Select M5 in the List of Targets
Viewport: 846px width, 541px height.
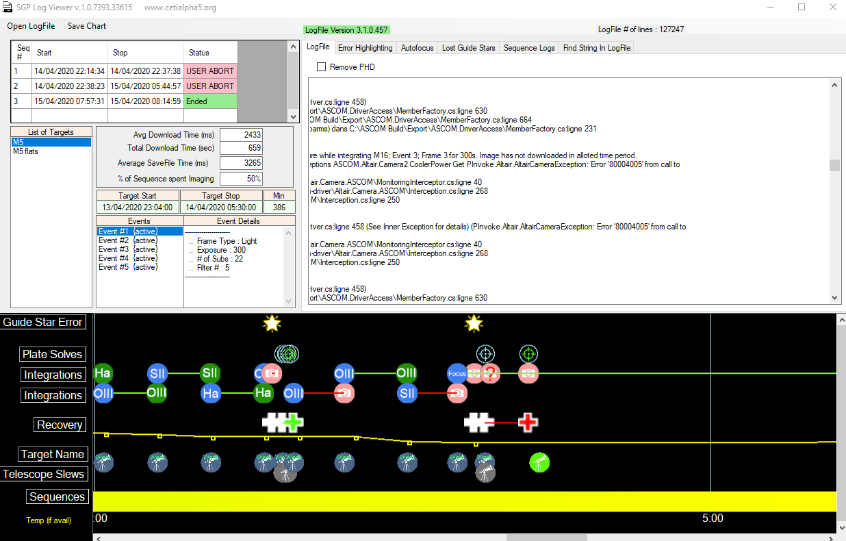[x=51, y=142]
